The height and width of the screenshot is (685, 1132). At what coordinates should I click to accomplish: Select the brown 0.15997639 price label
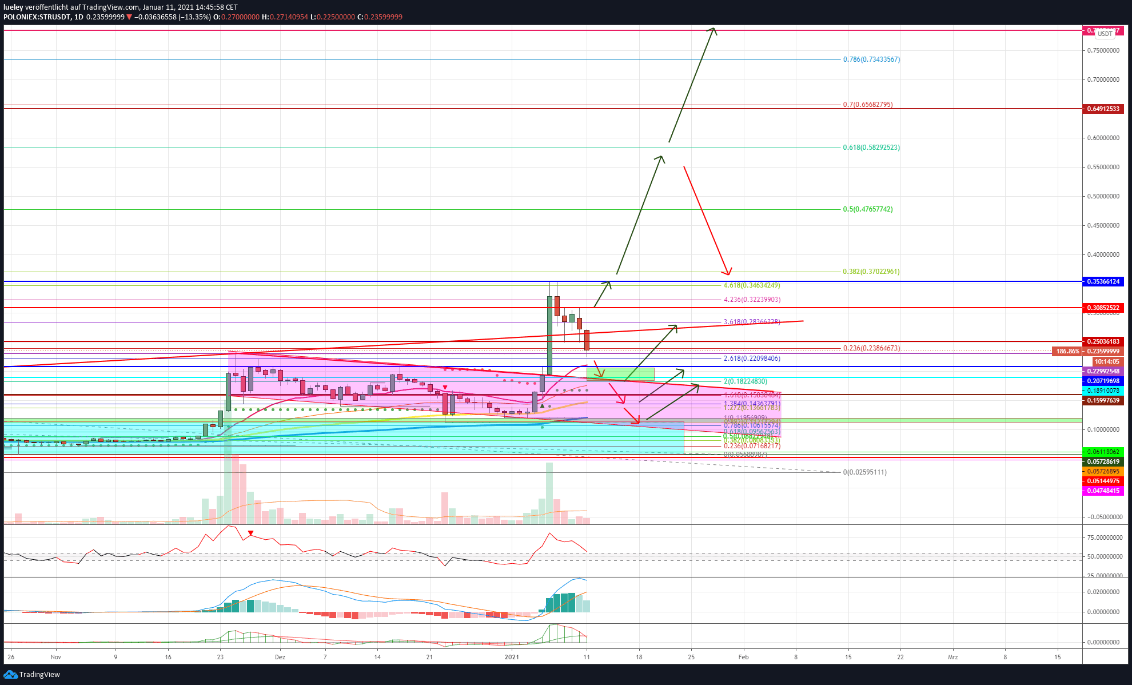pyautogui.click(x=1103, y=400)
